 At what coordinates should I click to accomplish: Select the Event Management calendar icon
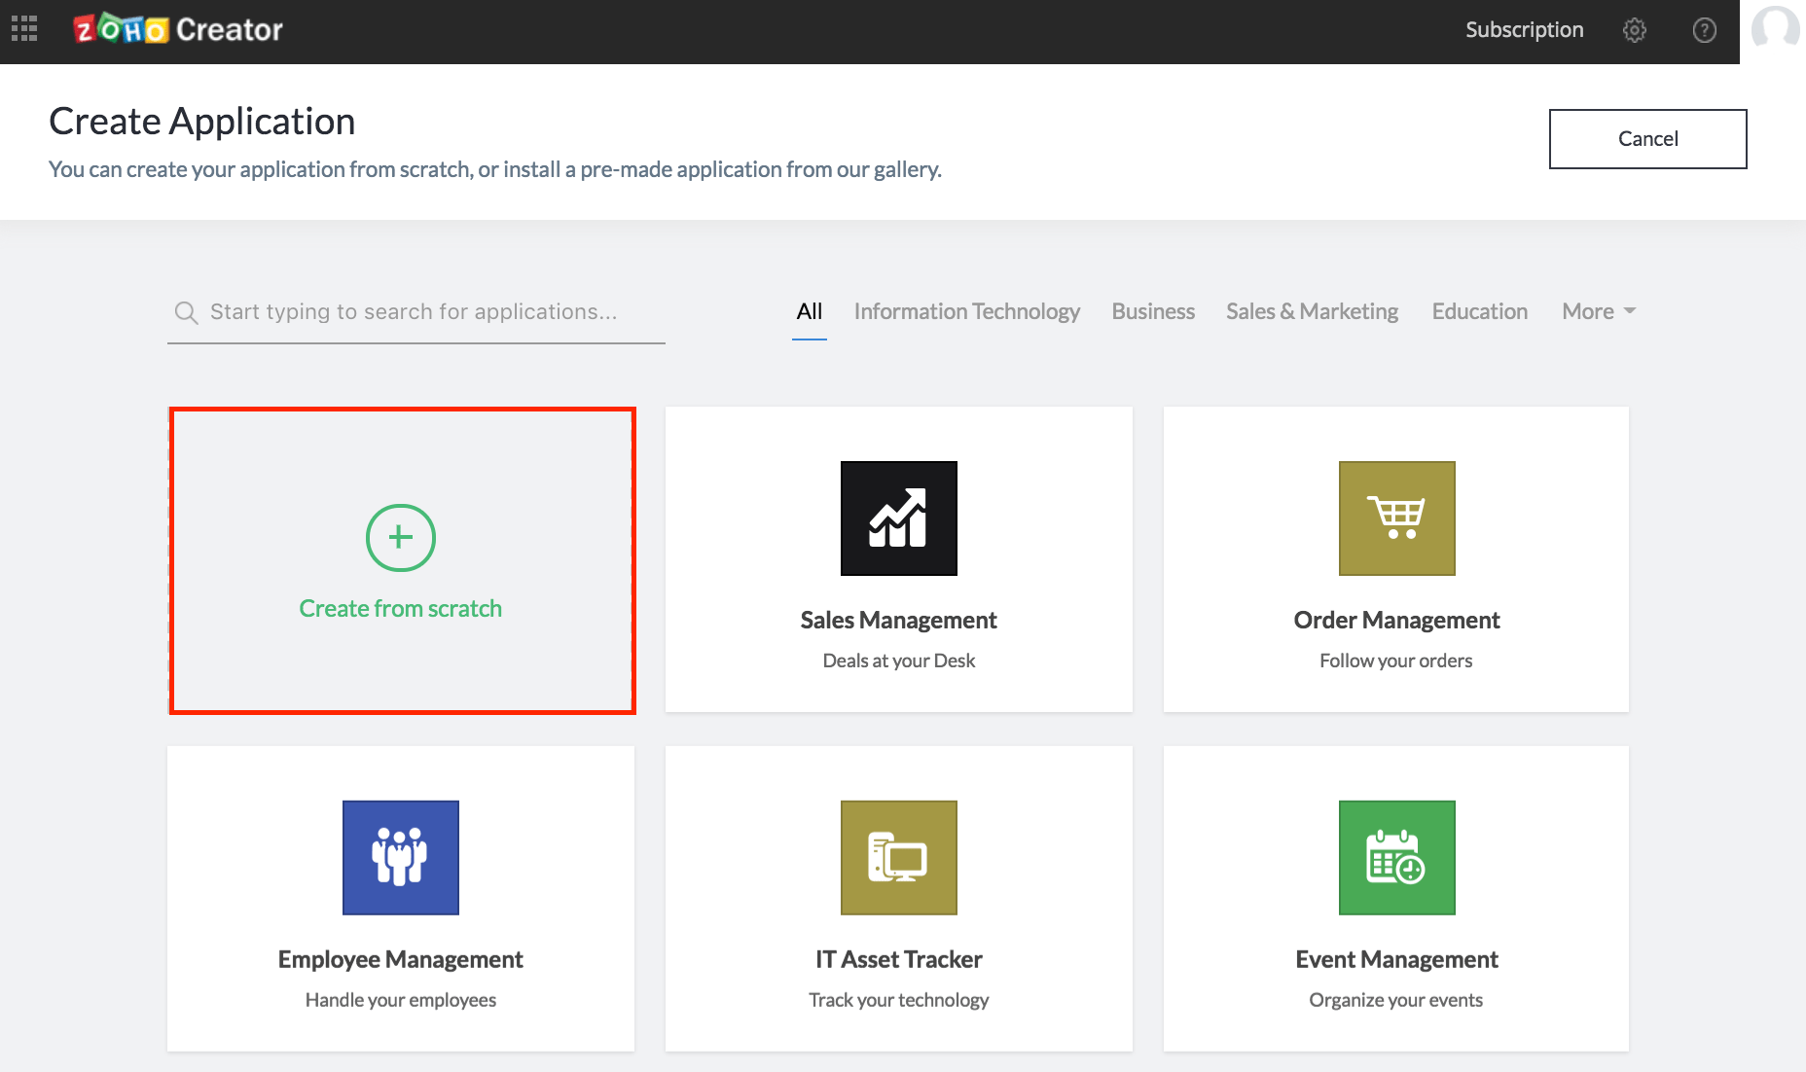click(x=1397, y=858)
